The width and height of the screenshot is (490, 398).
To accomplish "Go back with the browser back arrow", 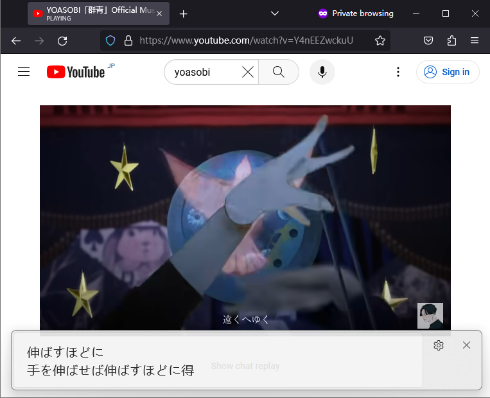I will (x=16, y=41).
